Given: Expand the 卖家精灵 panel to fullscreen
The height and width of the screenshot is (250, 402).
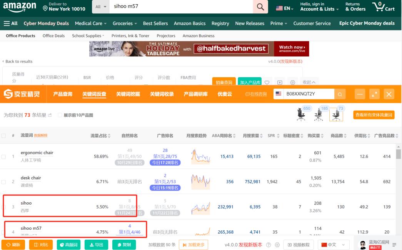Looking at the screenshot, I should 374,94.
